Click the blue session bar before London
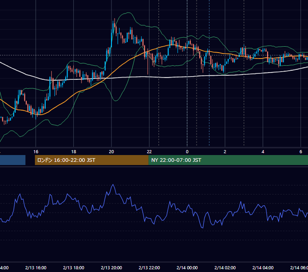This screenshot has height=272, width=308. (x=13, y=160)
